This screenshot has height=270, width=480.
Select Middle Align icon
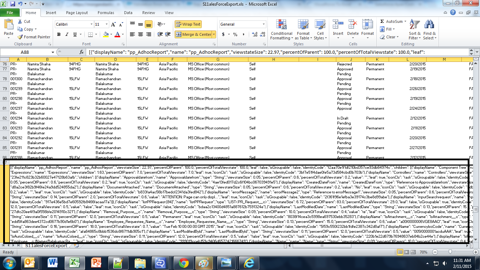141,24
